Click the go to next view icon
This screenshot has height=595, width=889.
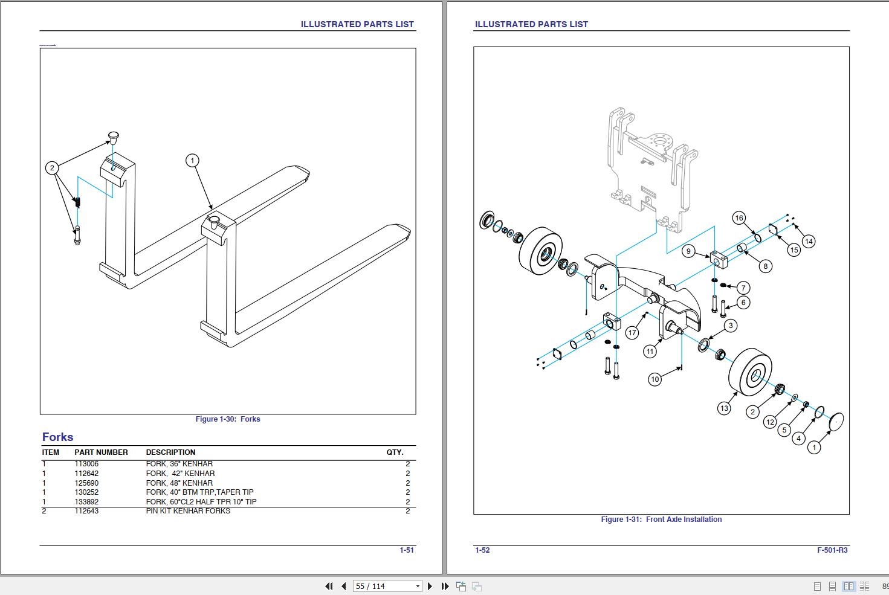point(476,586)
